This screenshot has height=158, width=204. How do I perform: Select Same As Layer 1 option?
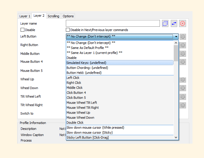point(120,53)
